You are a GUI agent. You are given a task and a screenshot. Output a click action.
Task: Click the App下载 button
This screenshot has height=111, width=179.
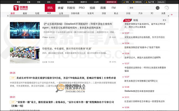(150, 2)
